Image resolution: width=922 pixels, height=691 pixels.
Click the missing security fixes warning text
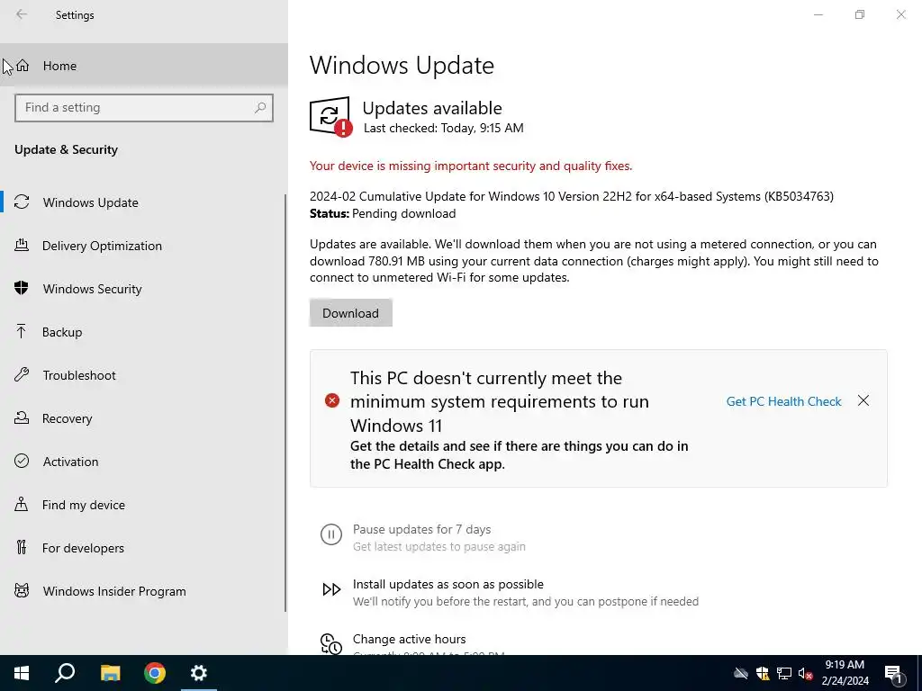(470, 166)
